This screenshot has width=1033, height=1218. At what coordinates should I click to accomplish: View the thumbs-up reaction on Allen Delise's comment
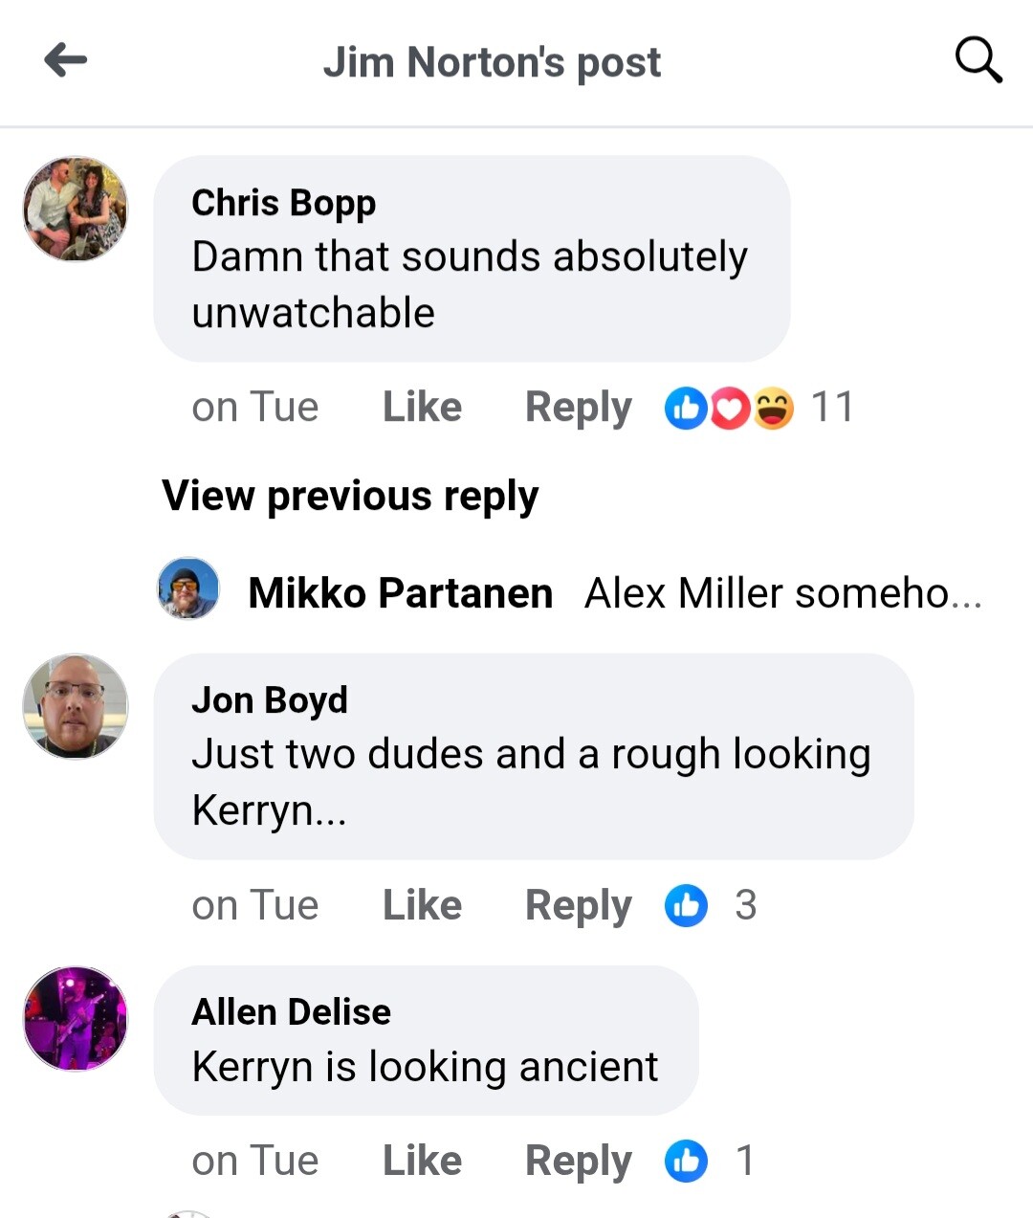[x=710, y=1161]
